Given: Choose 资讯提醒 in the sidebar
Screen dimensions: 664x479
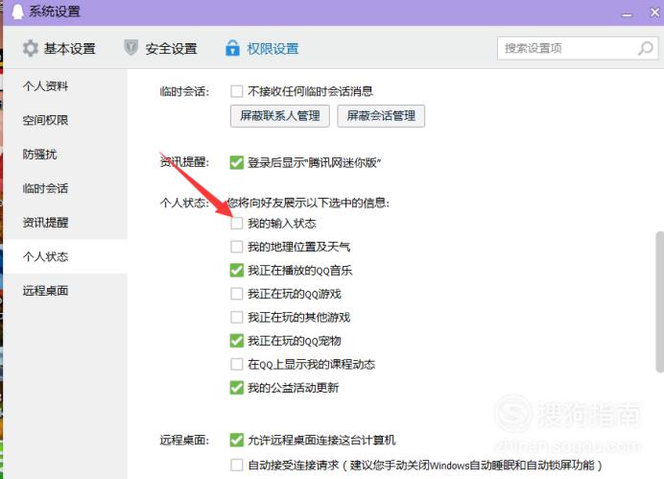Looking at the screenshot, I should tap(45, 223).
